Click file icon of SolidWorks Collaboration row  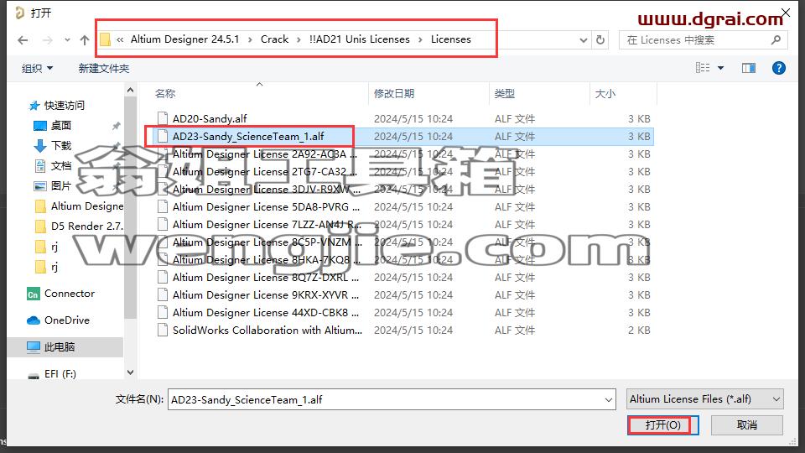pyautogui.click(x=162, y=330)
